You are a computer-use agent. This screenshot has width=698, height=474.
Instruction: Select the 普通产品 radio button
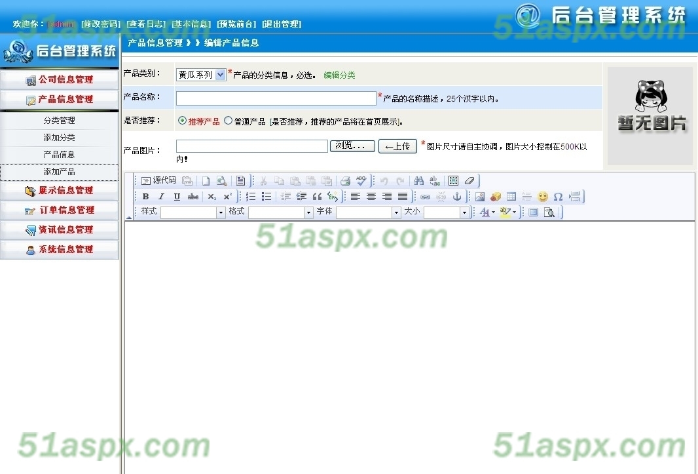228,121
